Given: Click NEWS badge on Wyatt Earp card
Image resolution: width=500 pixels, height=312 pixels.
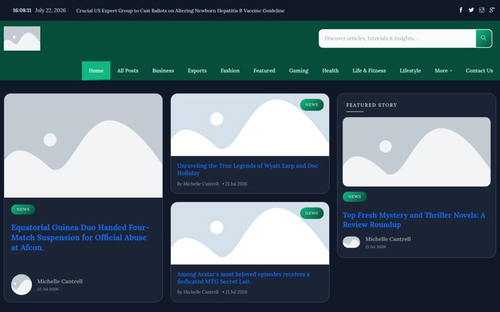Looking at the screenshot, I should 312,105.
